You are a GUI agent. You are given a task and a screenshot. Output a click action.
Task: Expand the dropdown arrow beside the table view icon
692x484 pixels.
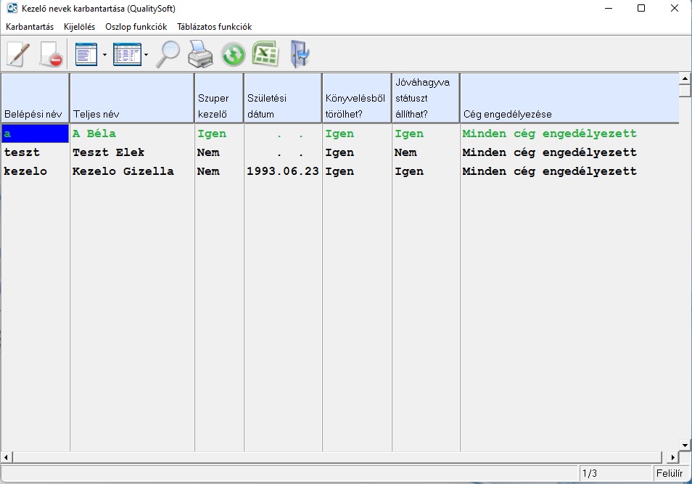(x=146, y=55)
